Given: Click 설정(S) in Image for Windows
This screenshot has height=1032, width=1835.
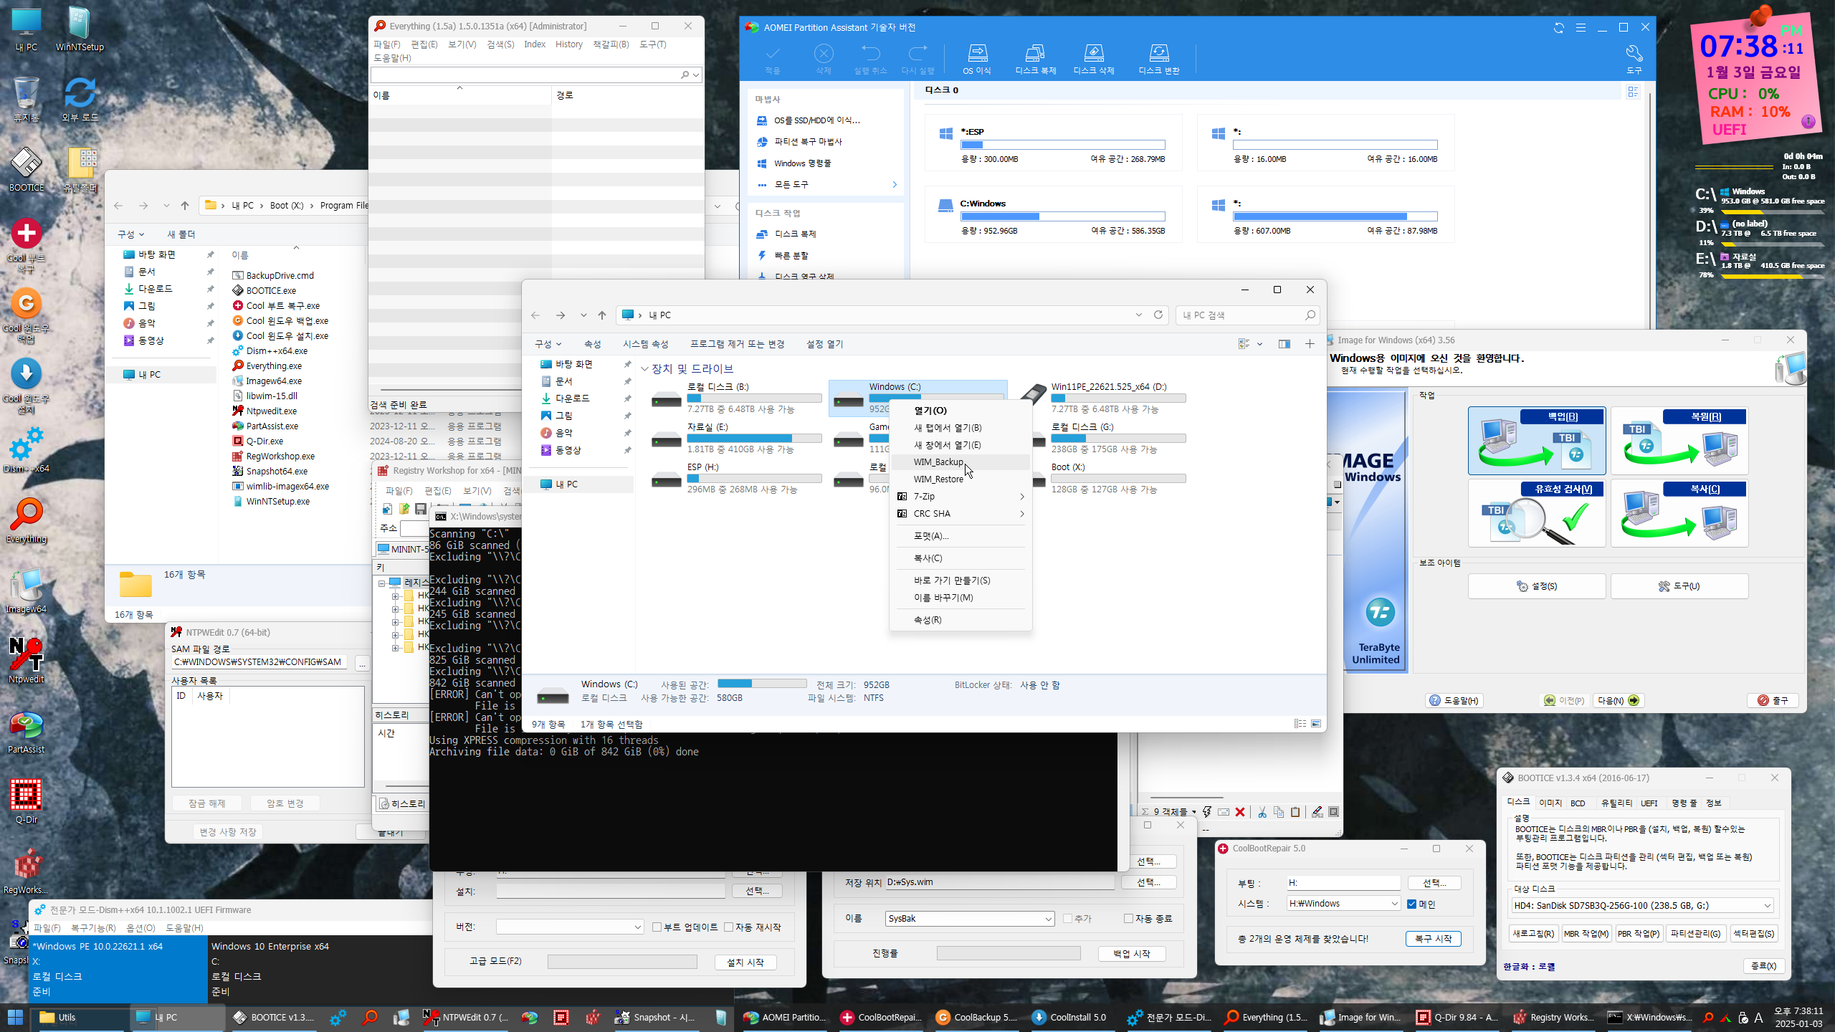Looking at the screenshot, I should (1536, 586).
